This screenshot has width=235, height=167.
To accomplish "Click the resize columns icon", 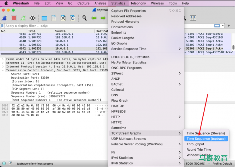I will coord(193,18).
